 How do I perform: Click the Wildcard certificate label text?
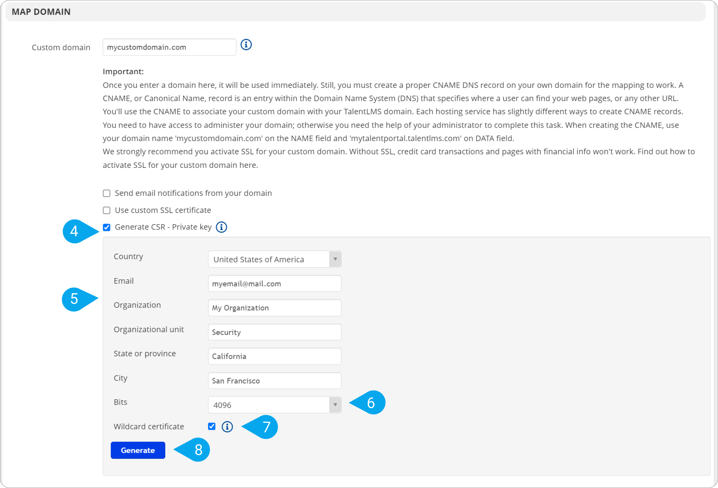point(149,427)
